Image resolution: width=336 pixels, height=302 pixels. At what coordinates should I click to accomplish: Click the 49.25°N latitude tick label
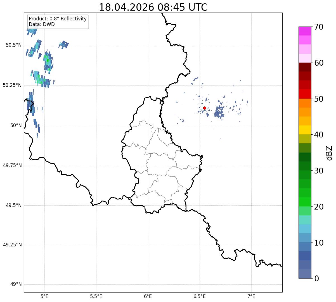(x=12, y=245)
